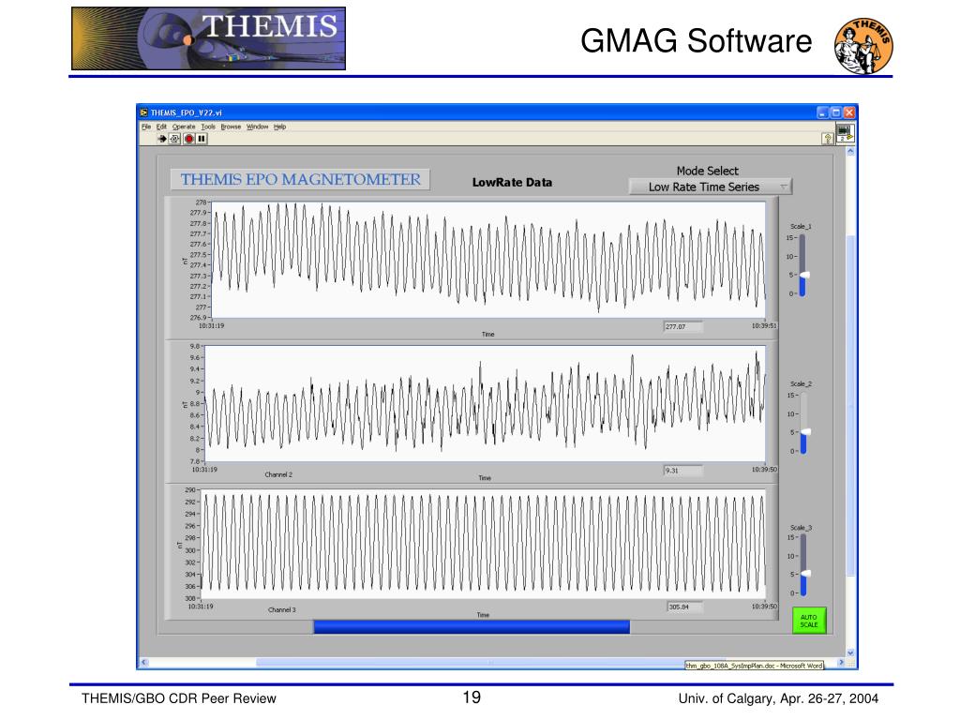Image resolution: width=960 pixels, height=720 pixels.
Task: Open the Browse menu
Action: [x=231, y=127]
